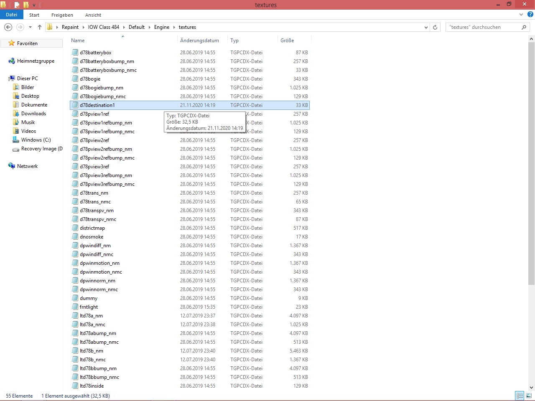Open the Datei menu tab
This screenshot has width=535, height=401.
12,15
